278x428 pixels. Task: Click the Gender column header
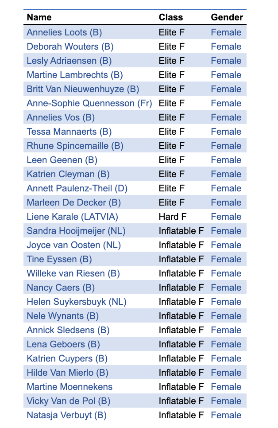227,17
